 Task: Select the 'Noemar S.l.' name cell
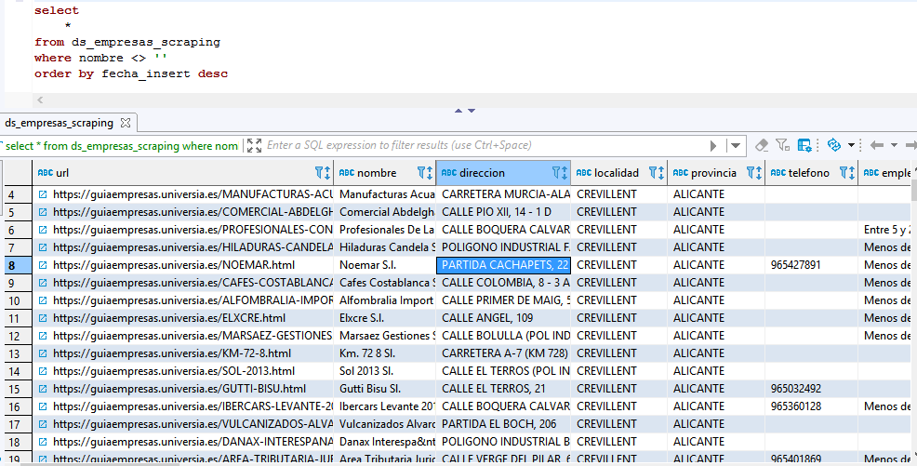[x=385, y=265]
